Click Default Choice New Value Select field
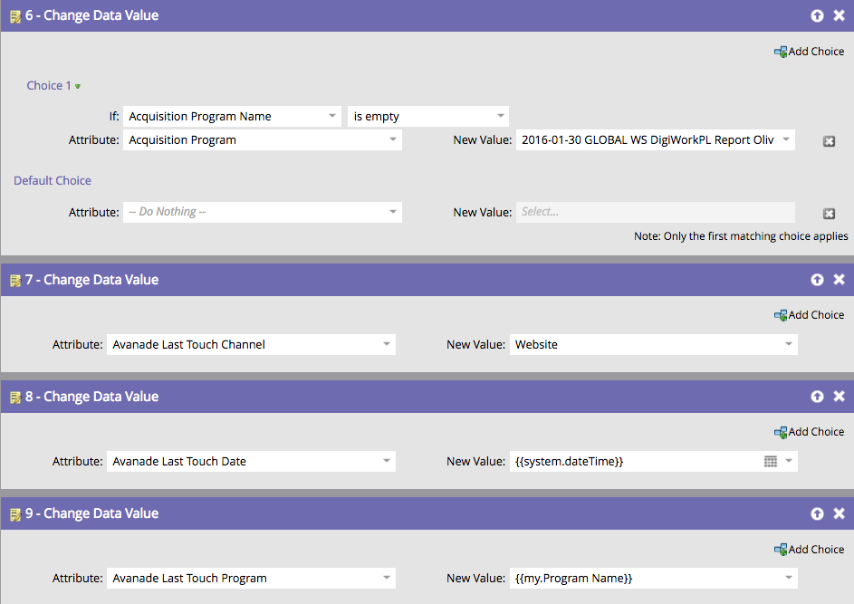 tap(655, 212)
